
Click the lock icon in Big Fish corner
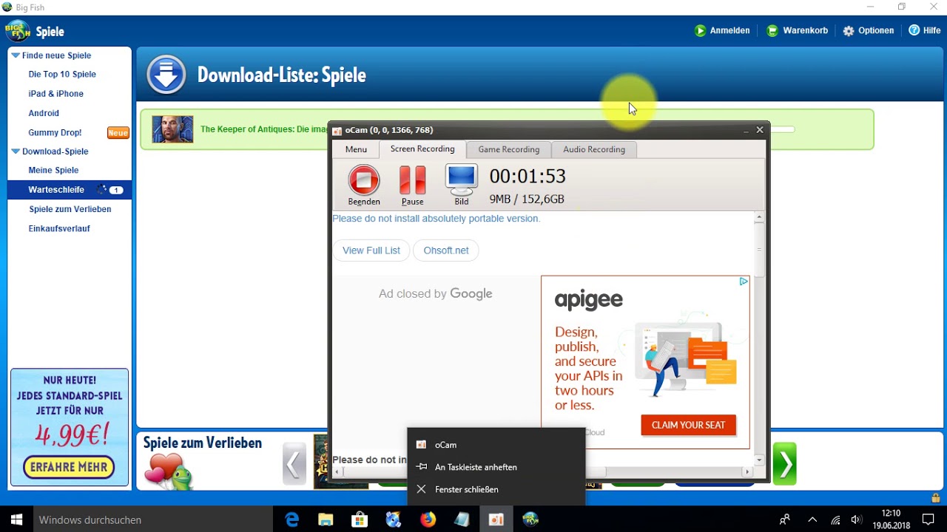pos(936,498)
